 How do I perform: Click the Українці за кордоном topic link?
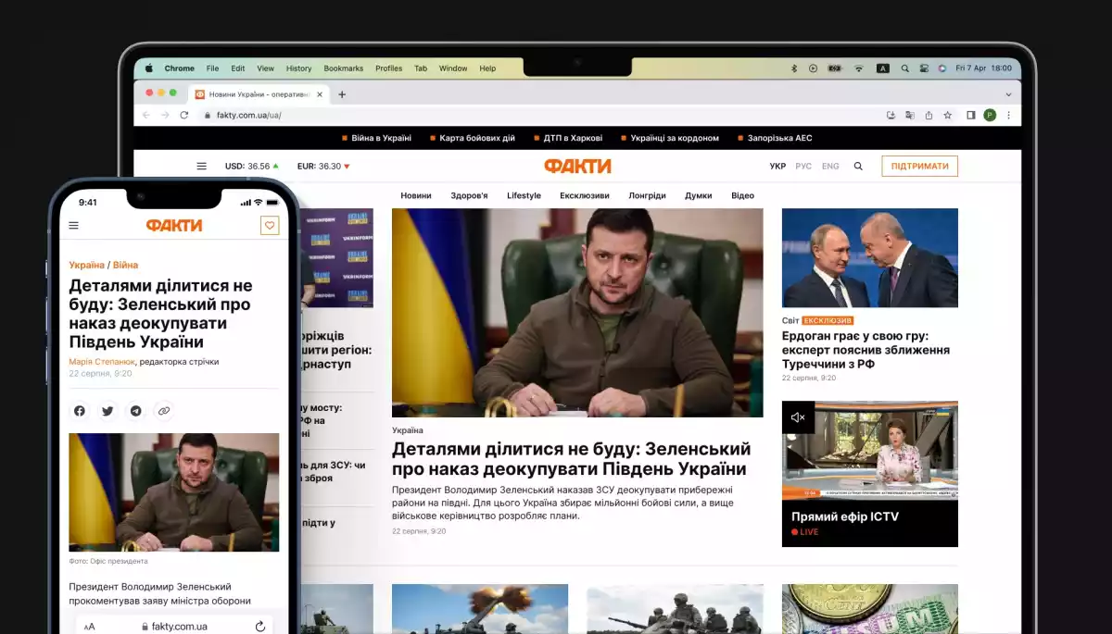(675, 138)
